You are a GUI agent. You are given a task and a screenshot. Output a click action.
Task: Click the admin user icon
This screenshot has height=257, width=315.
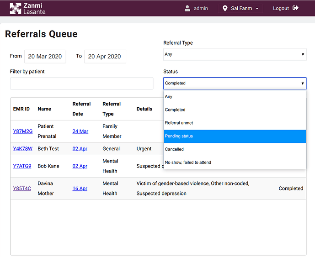pyautogui.click(x=187, y=8)
